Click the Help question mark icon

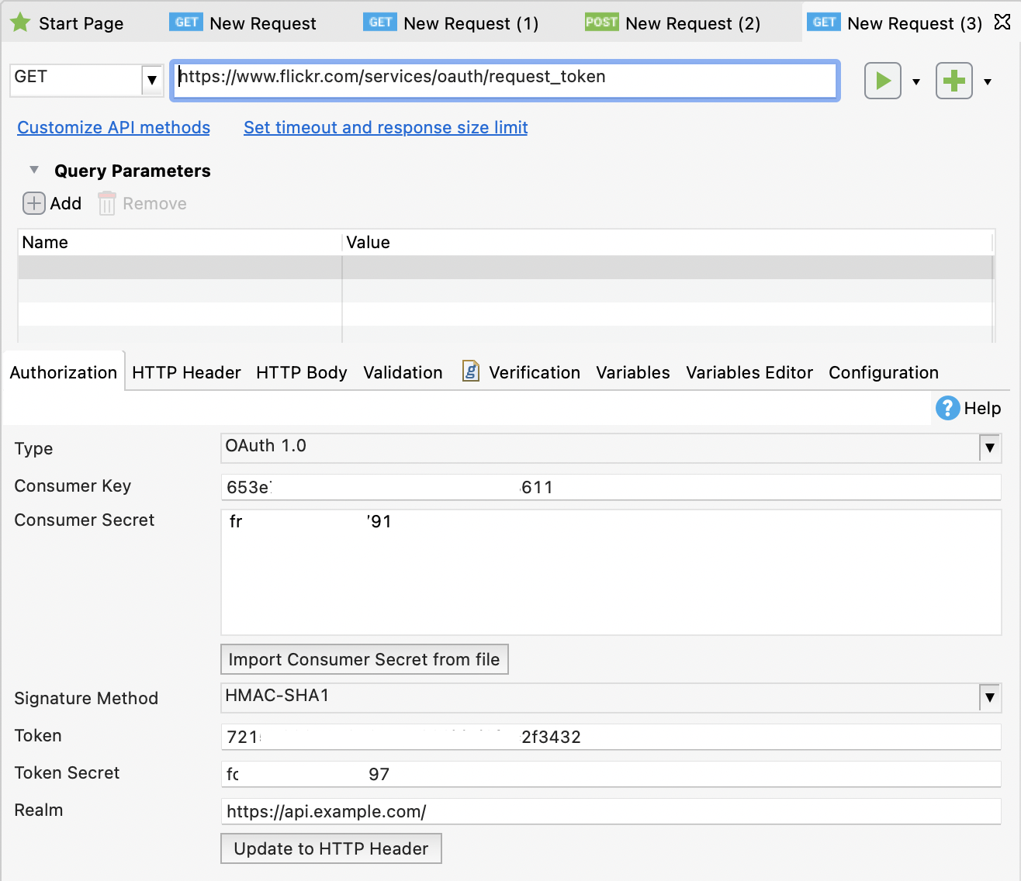[x=947, y=408]
